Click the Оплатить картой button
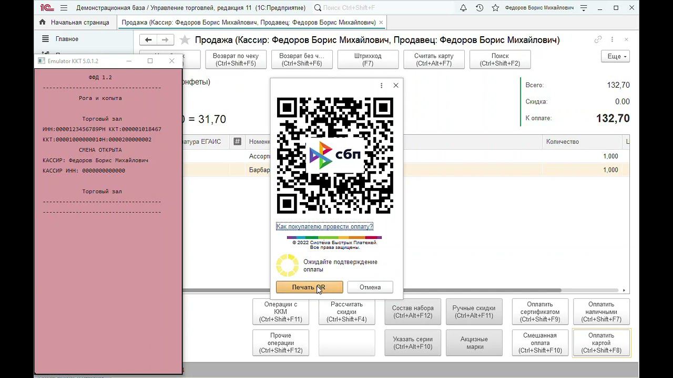The width and height of the screenshot is (673, 378). [601, 343]
